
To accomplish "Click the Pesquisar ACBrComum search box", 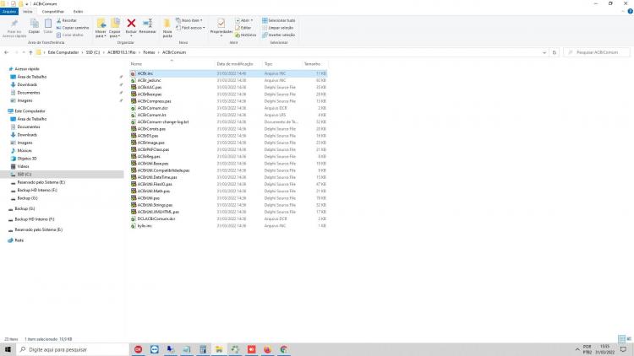I will pyautogui.click(x=597, y=52).
